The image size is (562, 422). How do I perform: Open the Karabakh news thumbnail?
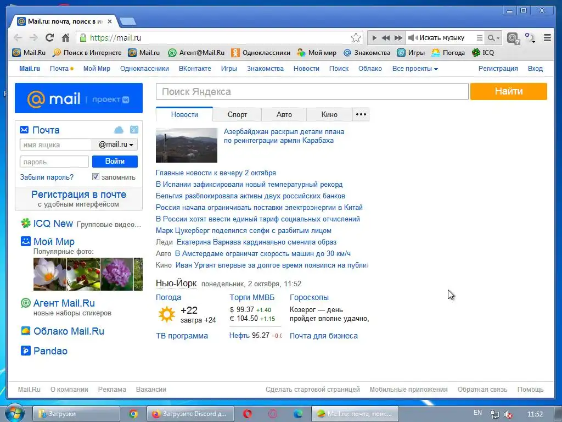click(187, 145)
